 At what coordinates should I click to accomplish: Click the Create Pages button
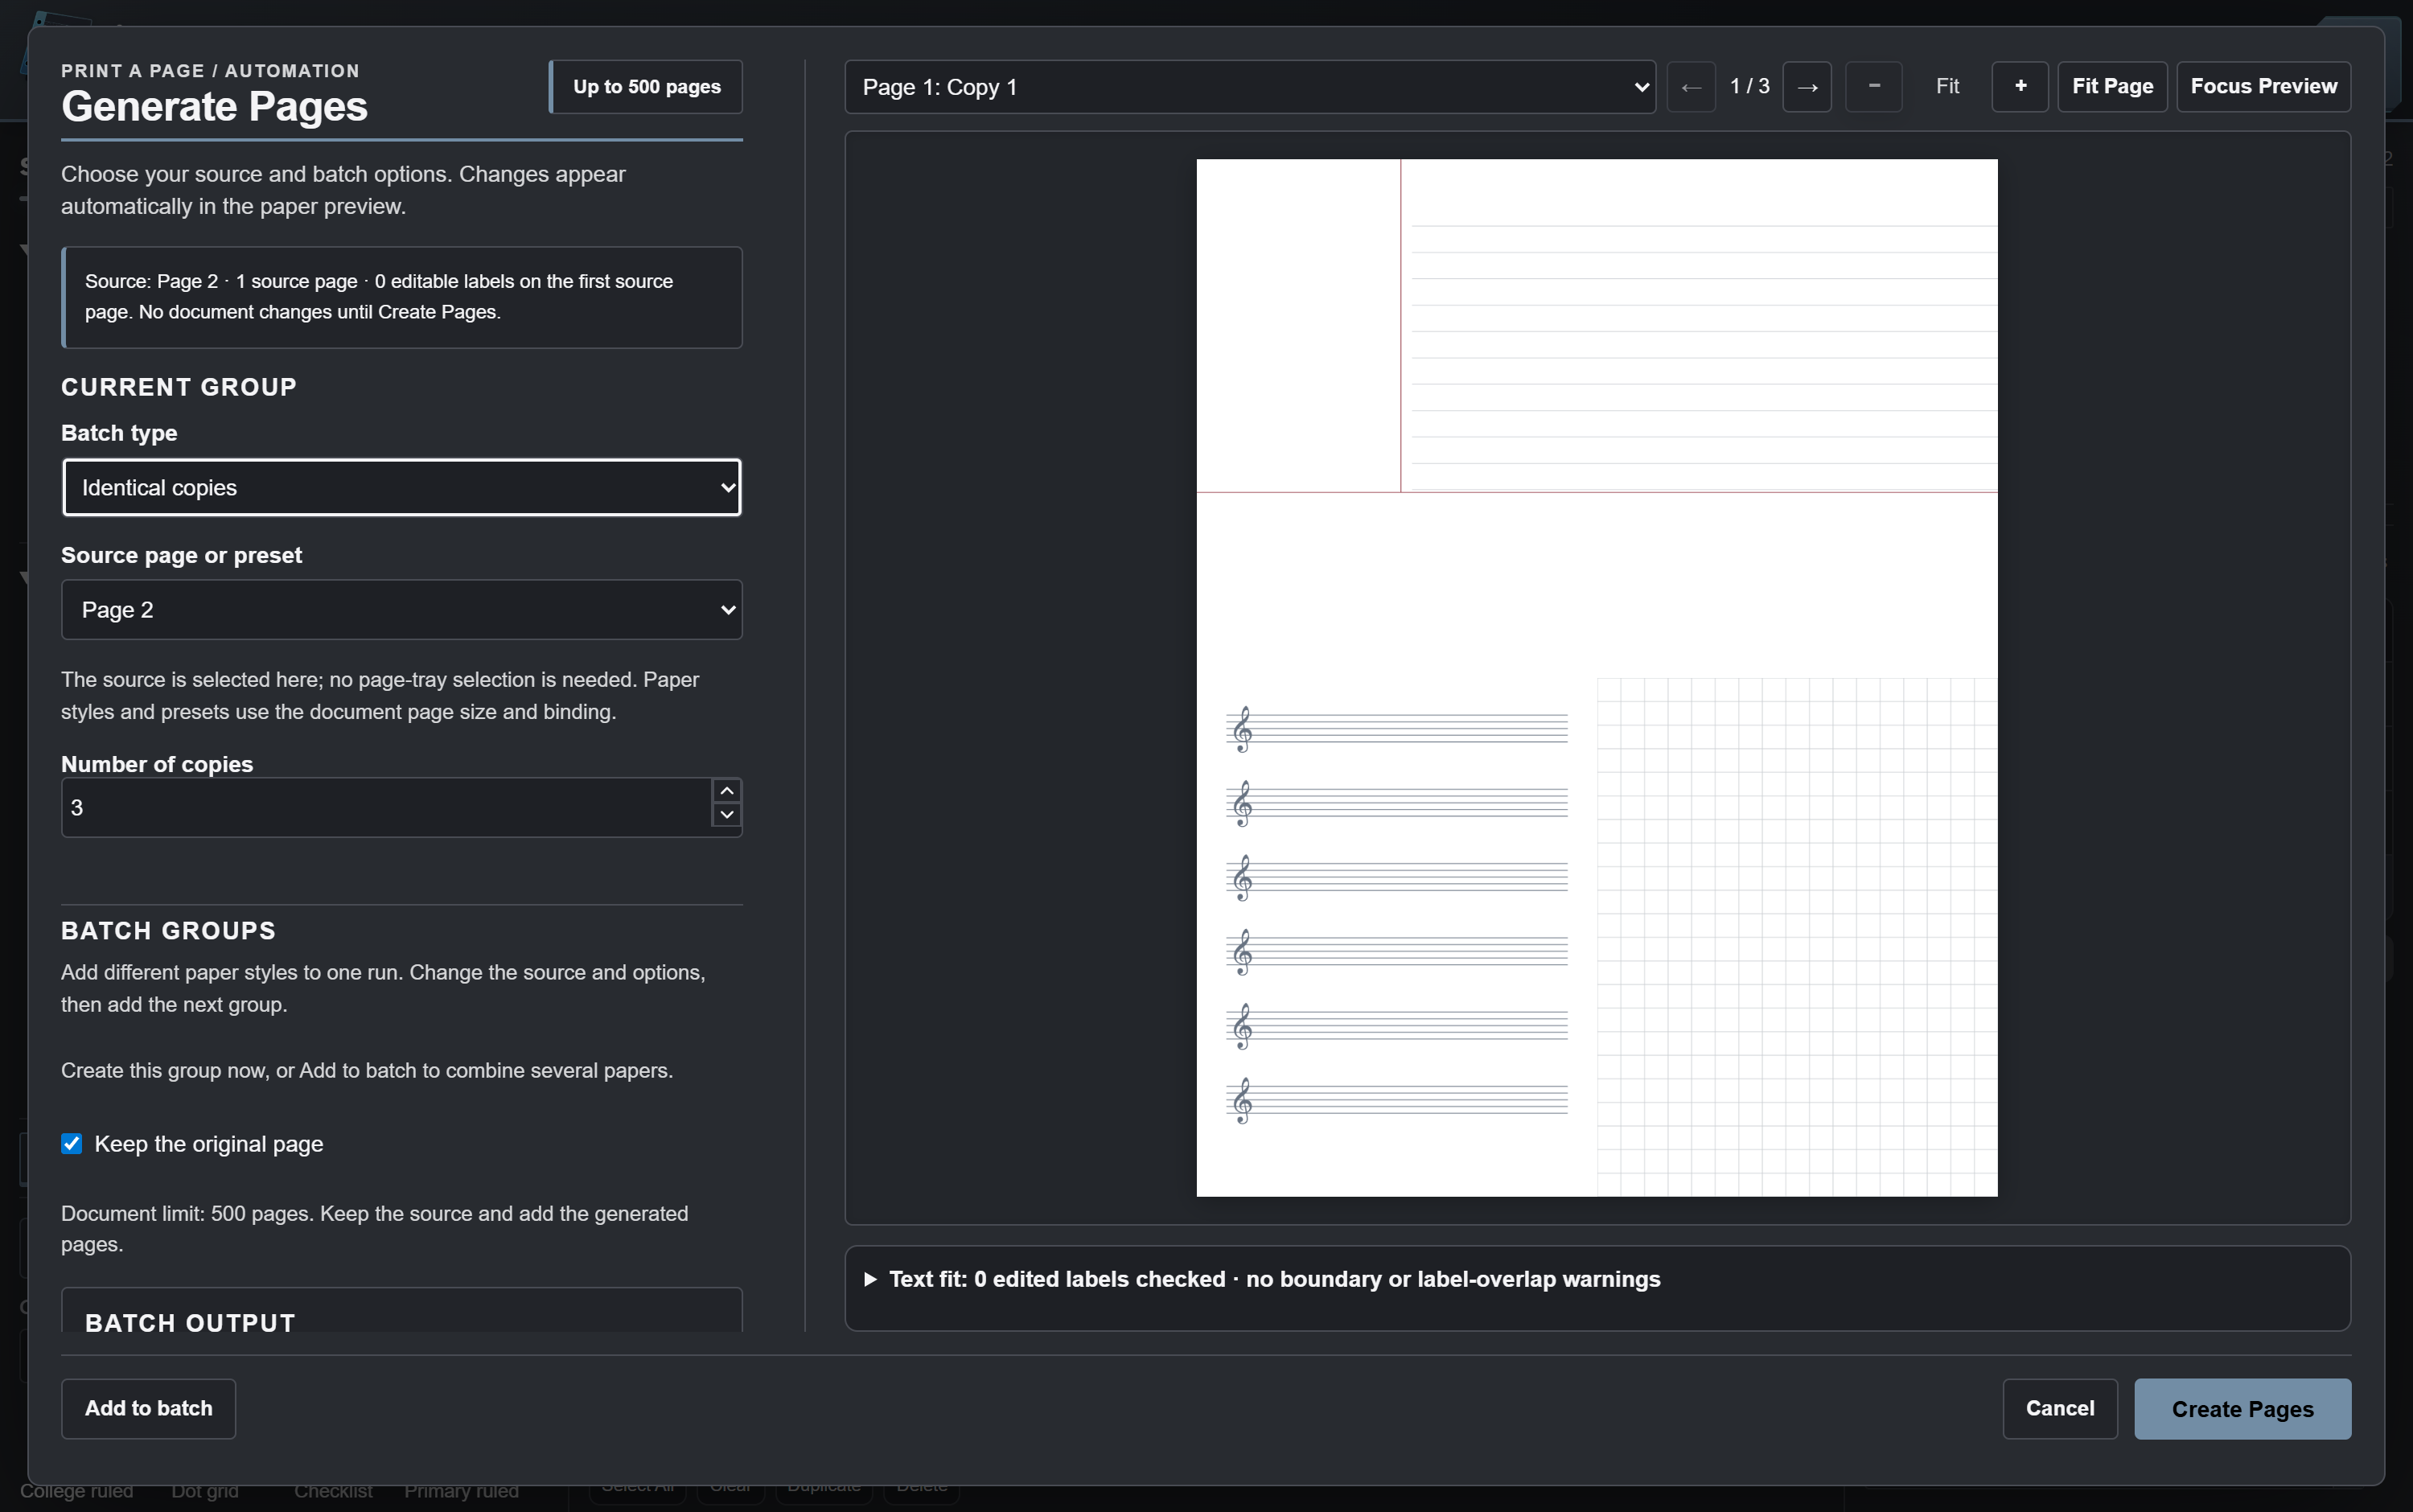click(x=2243, y=1409)
